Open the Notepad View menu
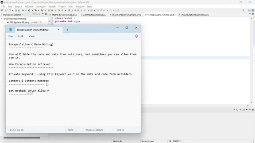Screen dimensions: 255x143 pos(31,36)
